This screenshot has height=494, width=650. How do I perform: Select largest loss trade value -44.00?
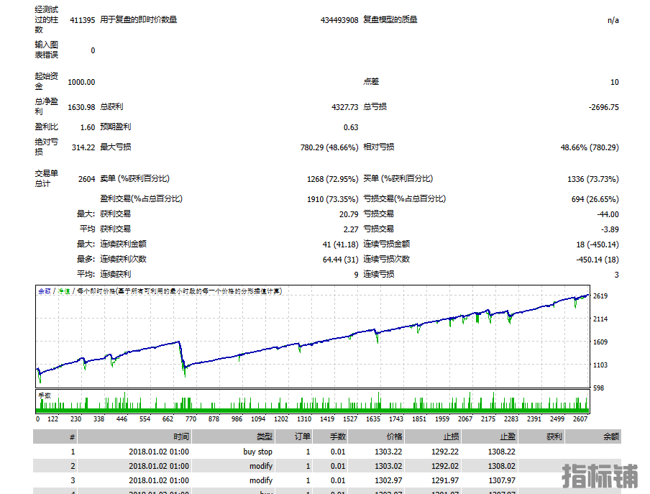(x=608, y=214)
